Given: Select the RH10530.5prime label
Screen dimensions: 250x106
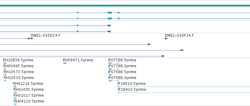Looking at the screenshot, I should coord(19,78).
